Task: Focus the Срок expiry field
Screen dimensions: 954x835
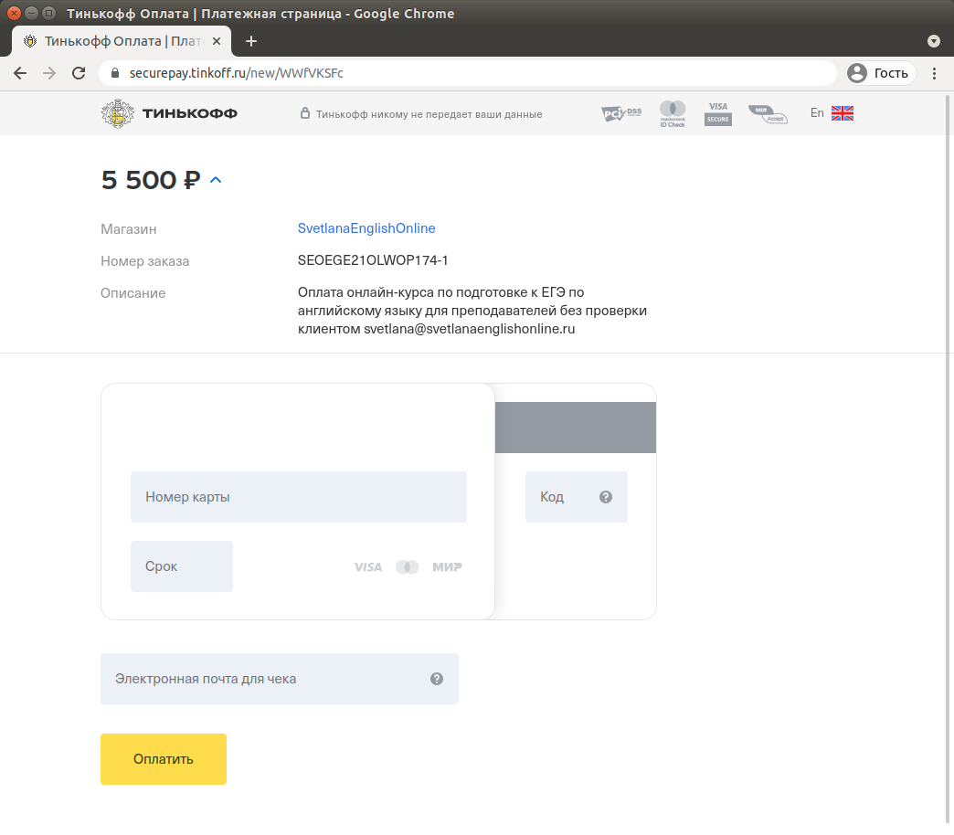Action: click(x=182, y=566)
